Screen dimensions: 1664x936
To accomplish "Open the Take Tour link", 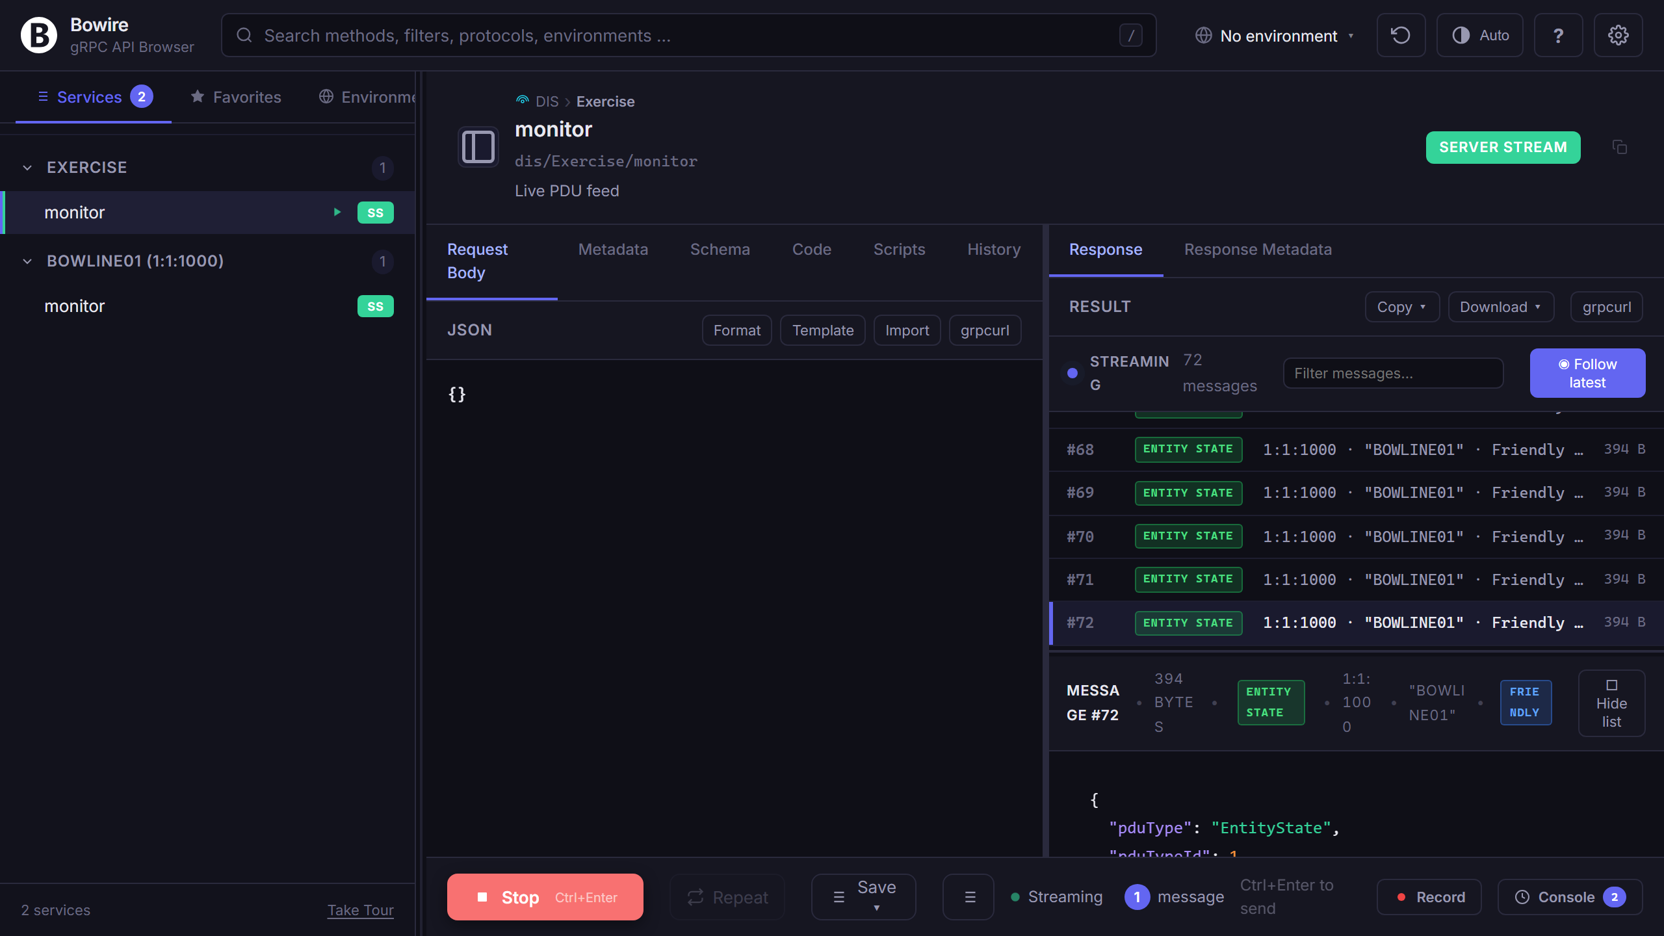I will point(360,910).
